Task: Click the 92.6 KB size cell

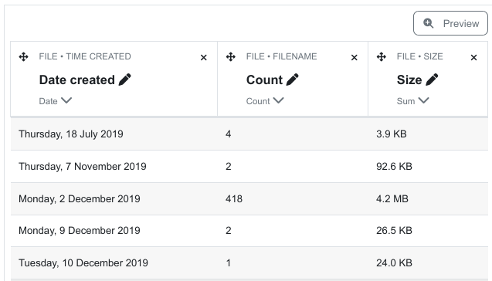Action: [x=394, y=166]
